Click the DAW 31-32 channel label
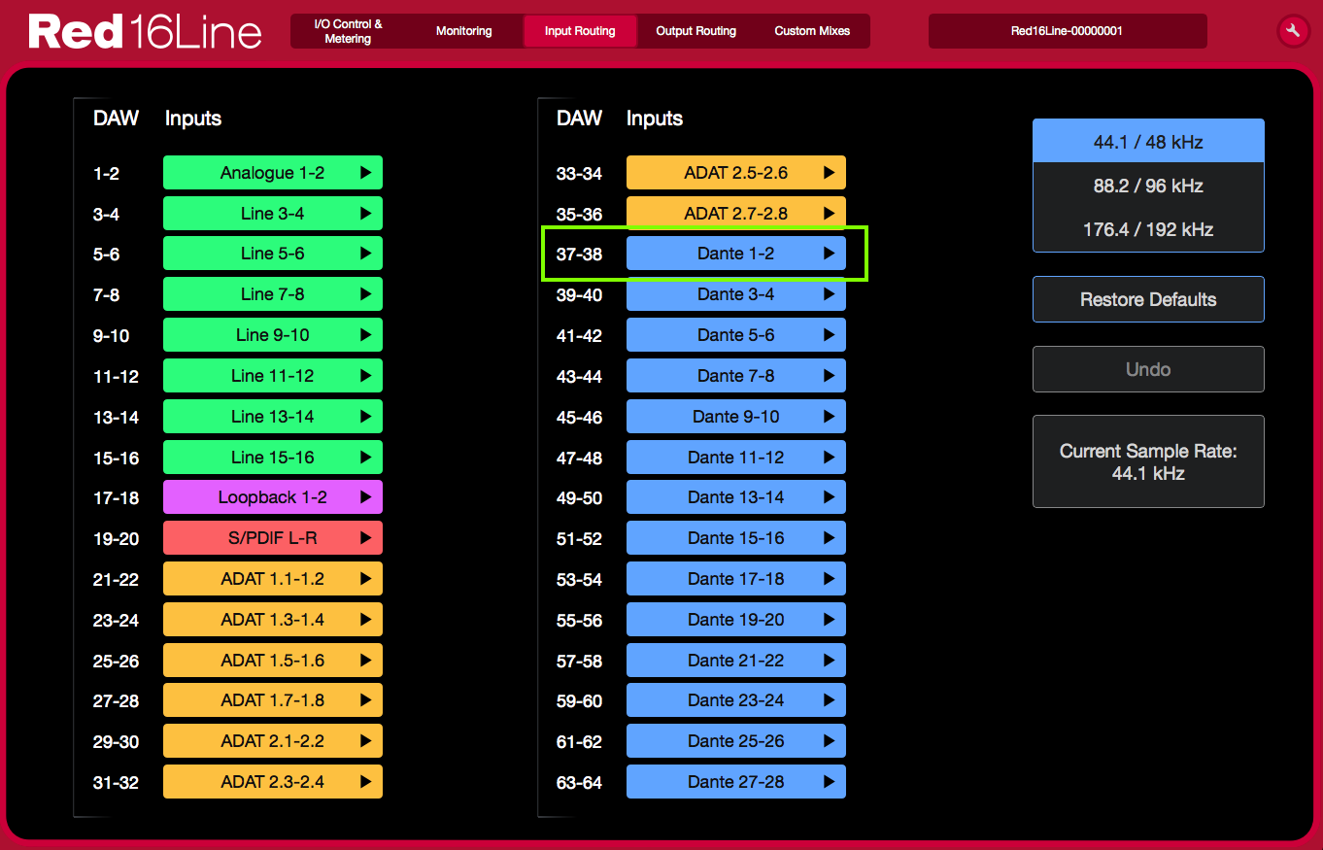This screenshot has width=1323, height=850. [x=116, y=783]
